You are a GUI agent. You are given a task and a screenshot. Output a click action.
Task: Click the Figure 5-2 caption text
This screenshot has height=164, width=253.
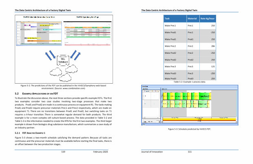point(63,87)
